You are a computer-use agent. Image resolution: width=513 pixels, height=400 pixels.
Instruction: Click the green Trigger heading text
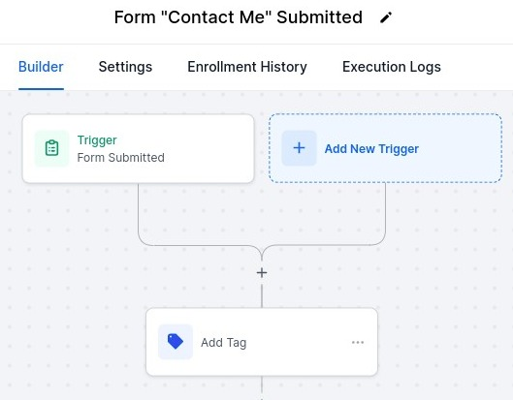(x=97, y=140)
